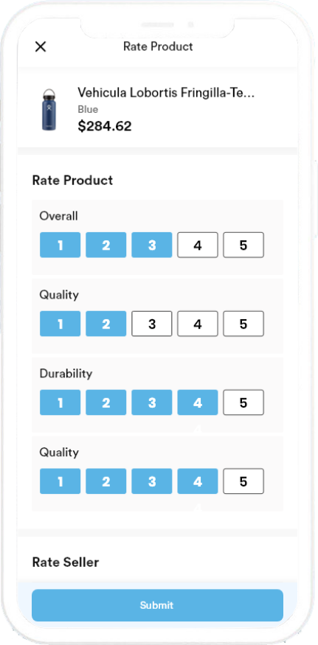Set Overall rating to 1
The image size is (318, 645).
(x=61, y=245)
